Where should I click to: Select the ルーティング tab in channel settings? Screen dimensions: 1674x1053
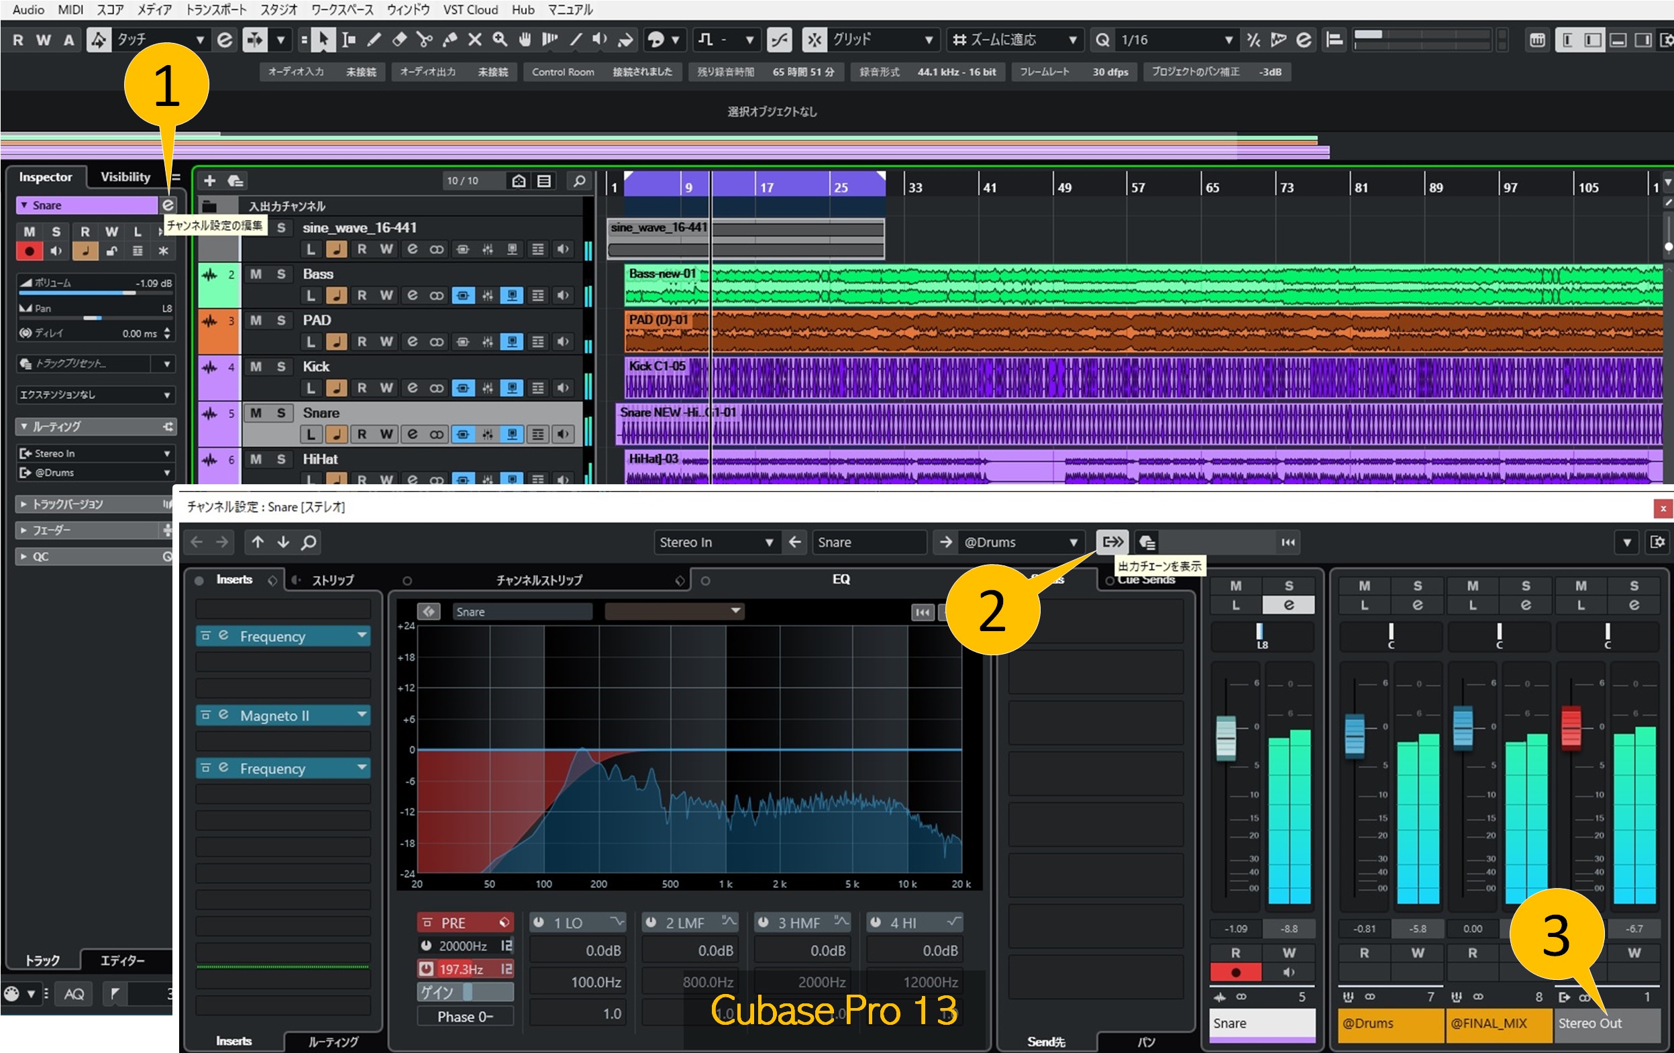333,1041
